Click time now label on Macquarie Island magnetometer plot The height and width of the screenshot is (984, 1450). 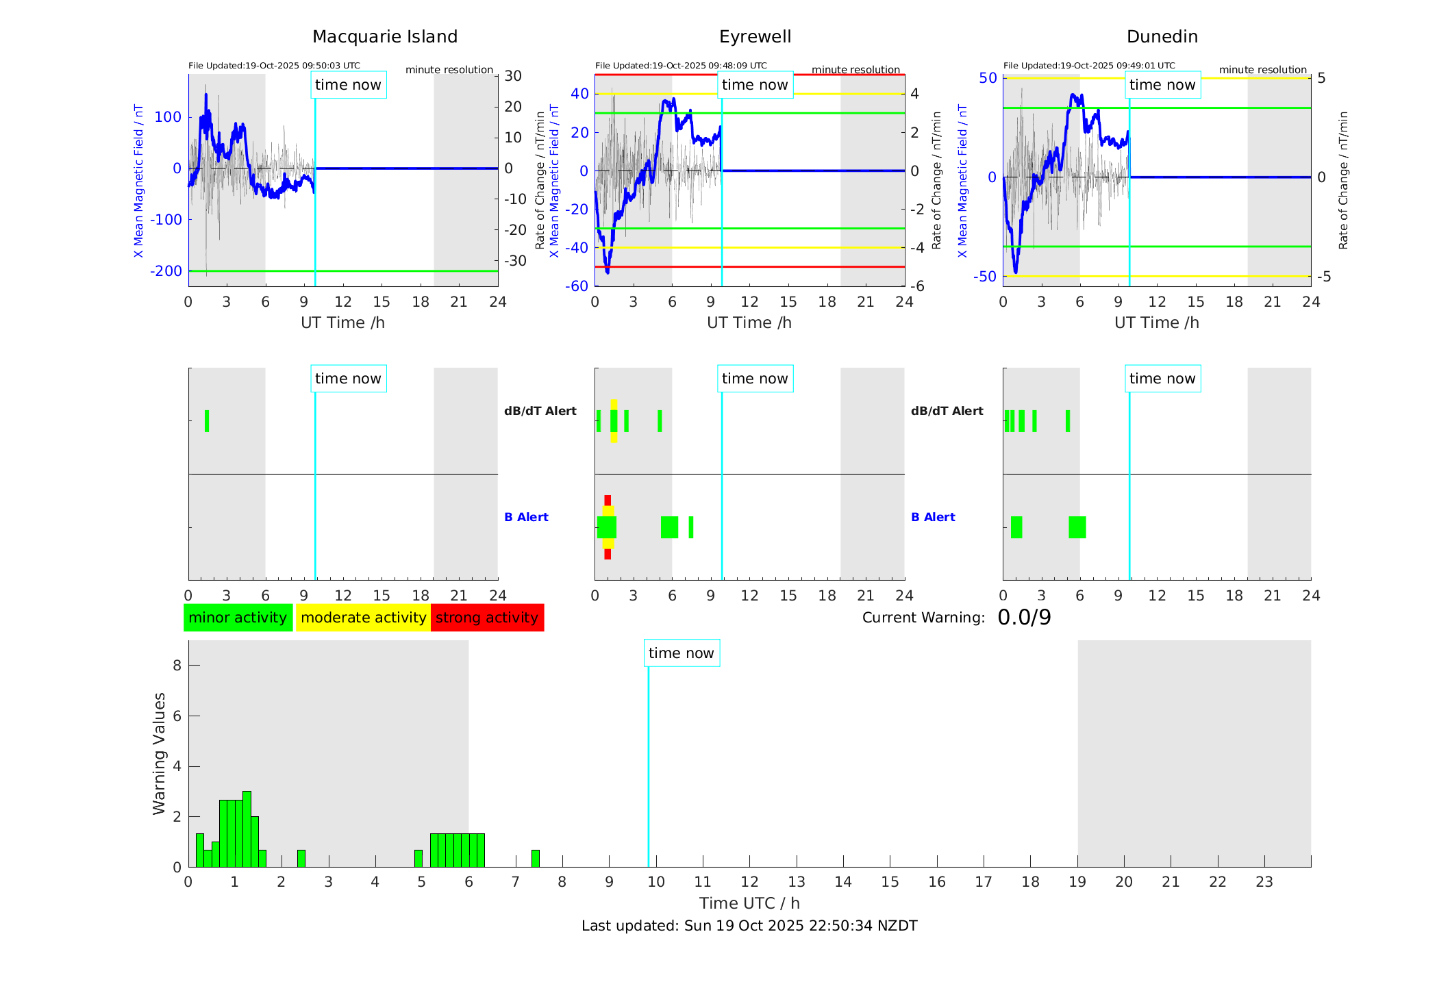(x=348, y=85)
